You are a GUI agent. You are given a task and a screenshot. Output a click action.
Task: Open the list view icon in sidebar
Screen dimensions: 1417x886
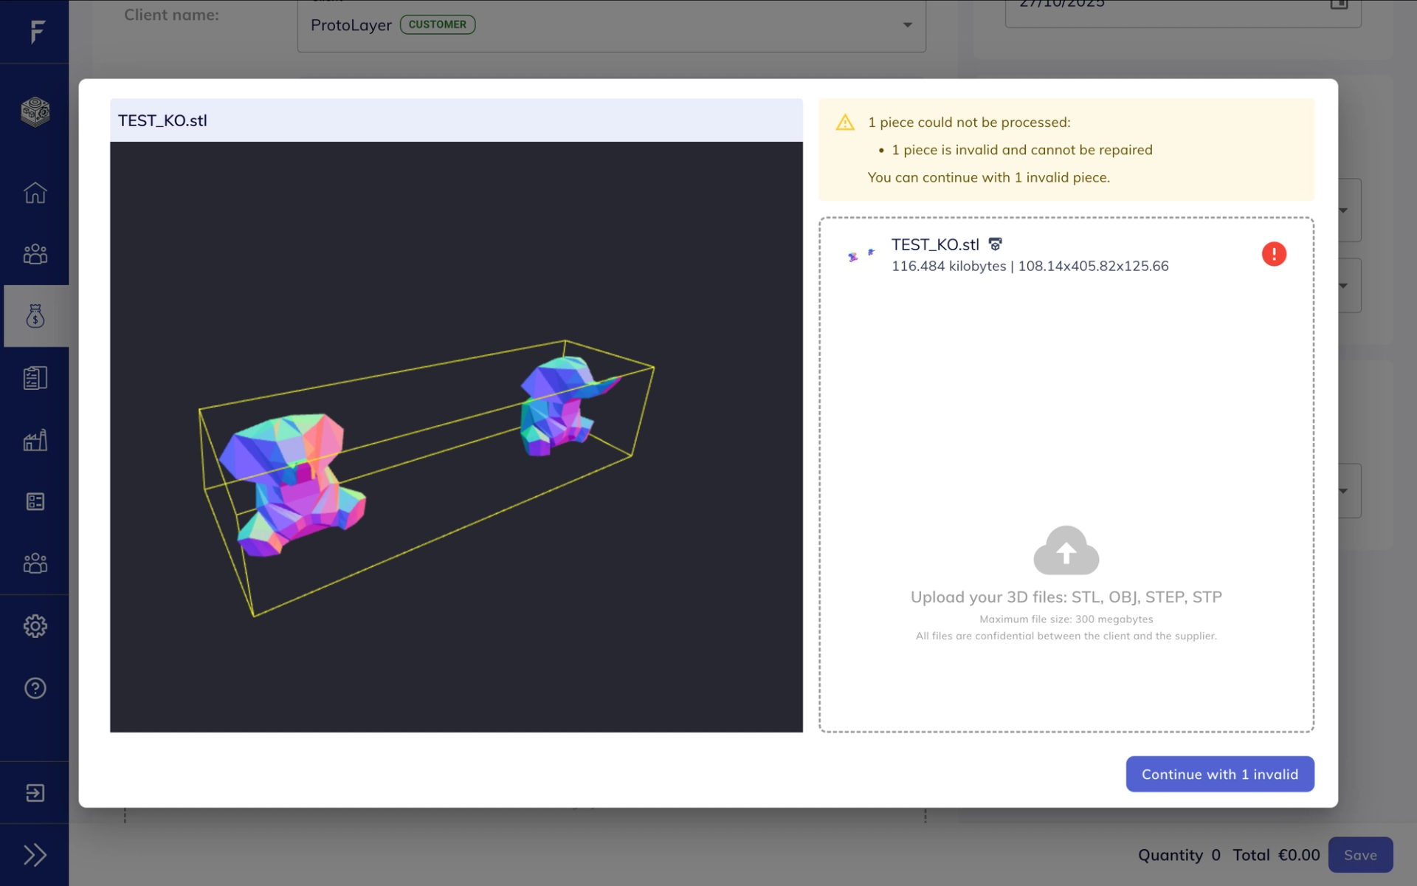(35, 502)
